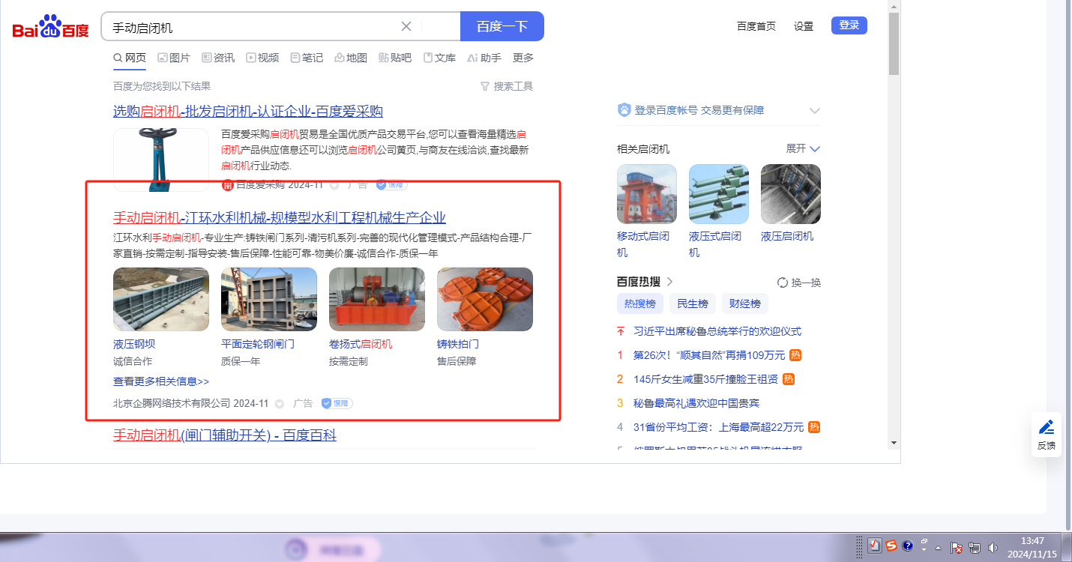Click the hot badge next to 顺其自然 topic
This screenshot has height=562, width=1072.
tap(795, 355)
